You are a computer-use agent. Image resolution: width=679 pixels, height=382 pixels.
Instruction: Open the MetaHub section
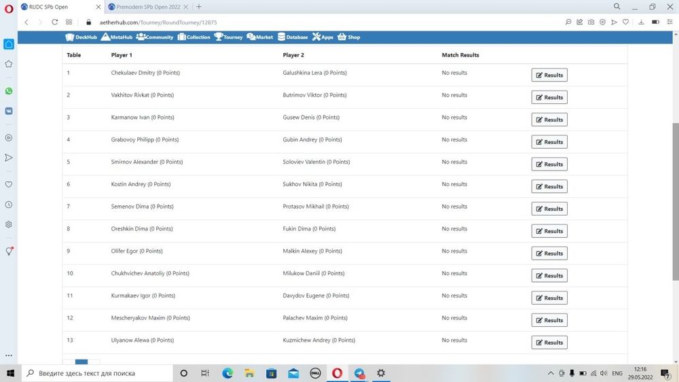117,37
